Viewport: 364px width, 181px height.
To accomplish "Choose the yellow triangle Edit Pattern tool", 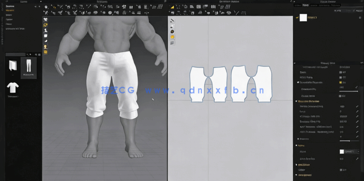I will (172, 7).
